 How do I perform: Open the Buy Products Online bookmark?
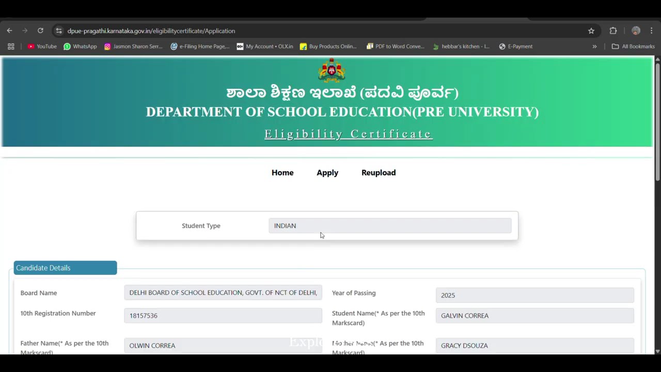(328, 47)
